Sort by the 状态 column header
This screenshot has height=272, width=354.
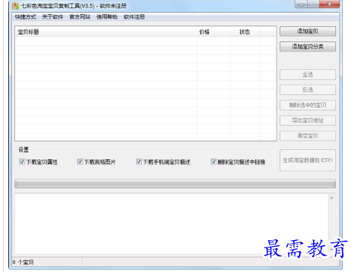245,32
